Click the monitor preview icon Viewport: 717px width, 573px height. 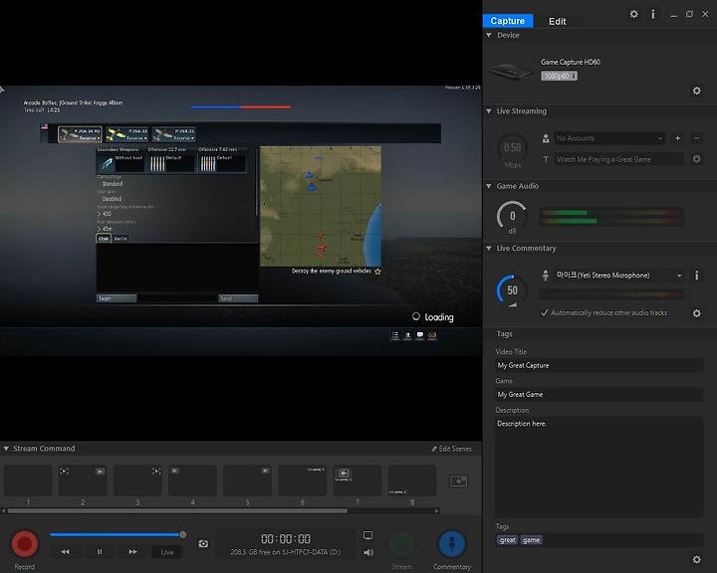[367, 535]
